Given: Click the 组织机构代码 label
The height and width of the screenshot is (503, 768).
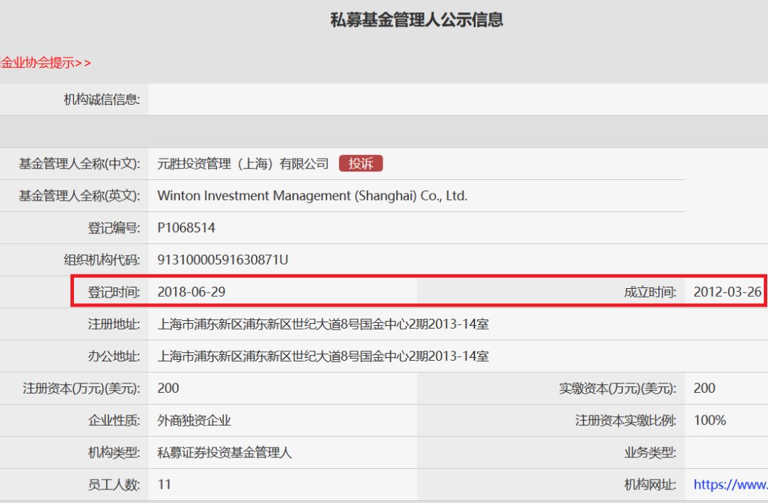Looking at the screenshot, I should click(x=102, y=260).
